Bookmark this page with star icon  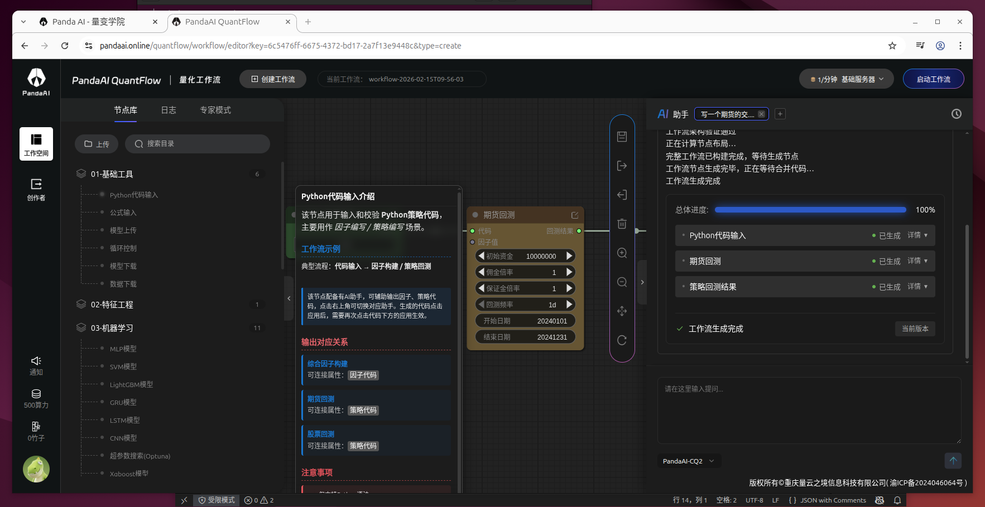[x=892, y=46]
